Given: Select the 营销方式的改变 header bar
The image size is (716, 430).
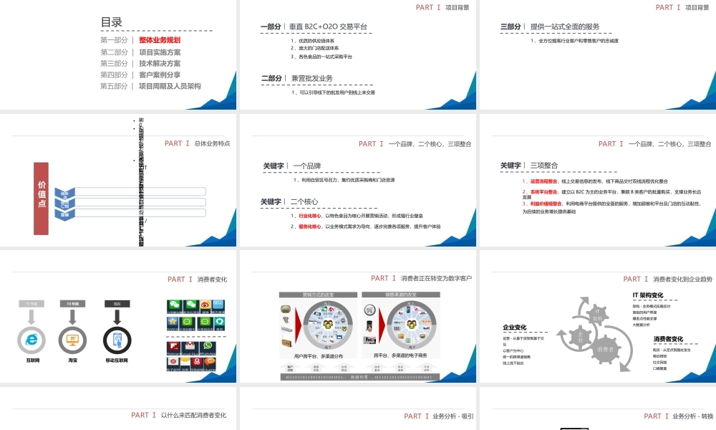Looking at the screenshot, I should (x=319, y=295).
